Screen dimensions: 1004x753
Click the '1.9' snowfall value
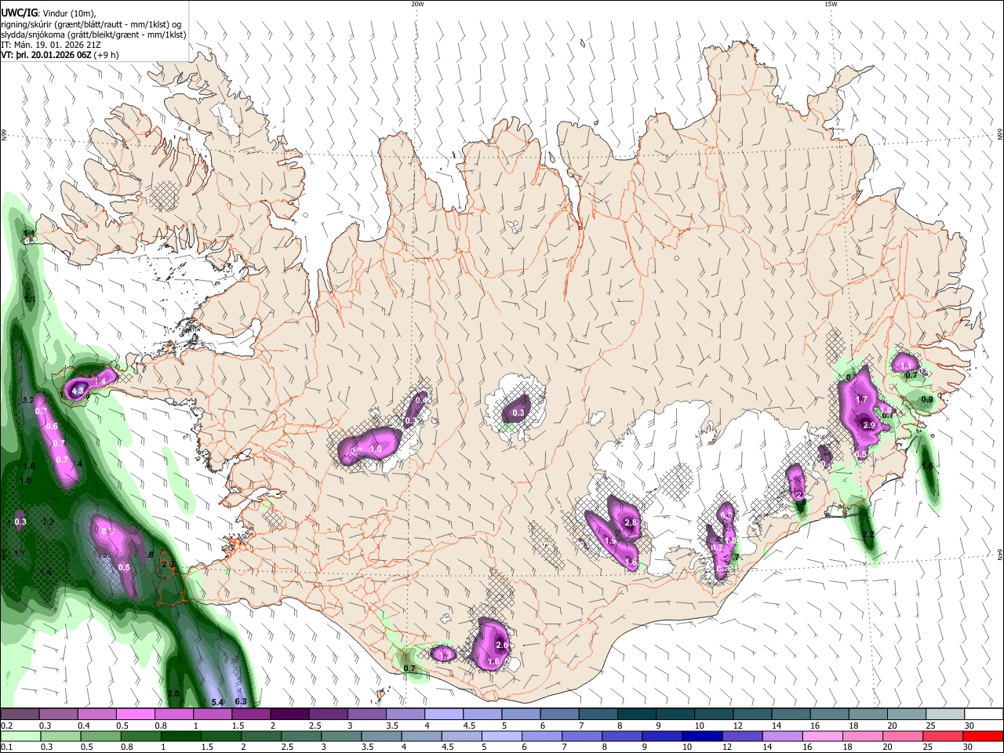pos(611,541)
